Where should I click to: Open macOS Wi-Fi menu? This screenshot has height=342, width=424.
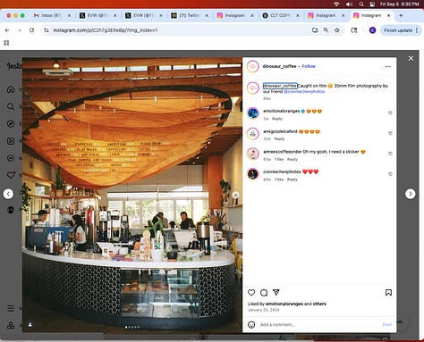click(336, 4)
